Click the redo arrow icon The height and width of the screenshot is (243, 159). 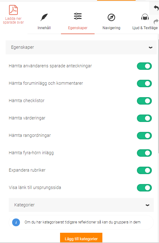[156, 21]
